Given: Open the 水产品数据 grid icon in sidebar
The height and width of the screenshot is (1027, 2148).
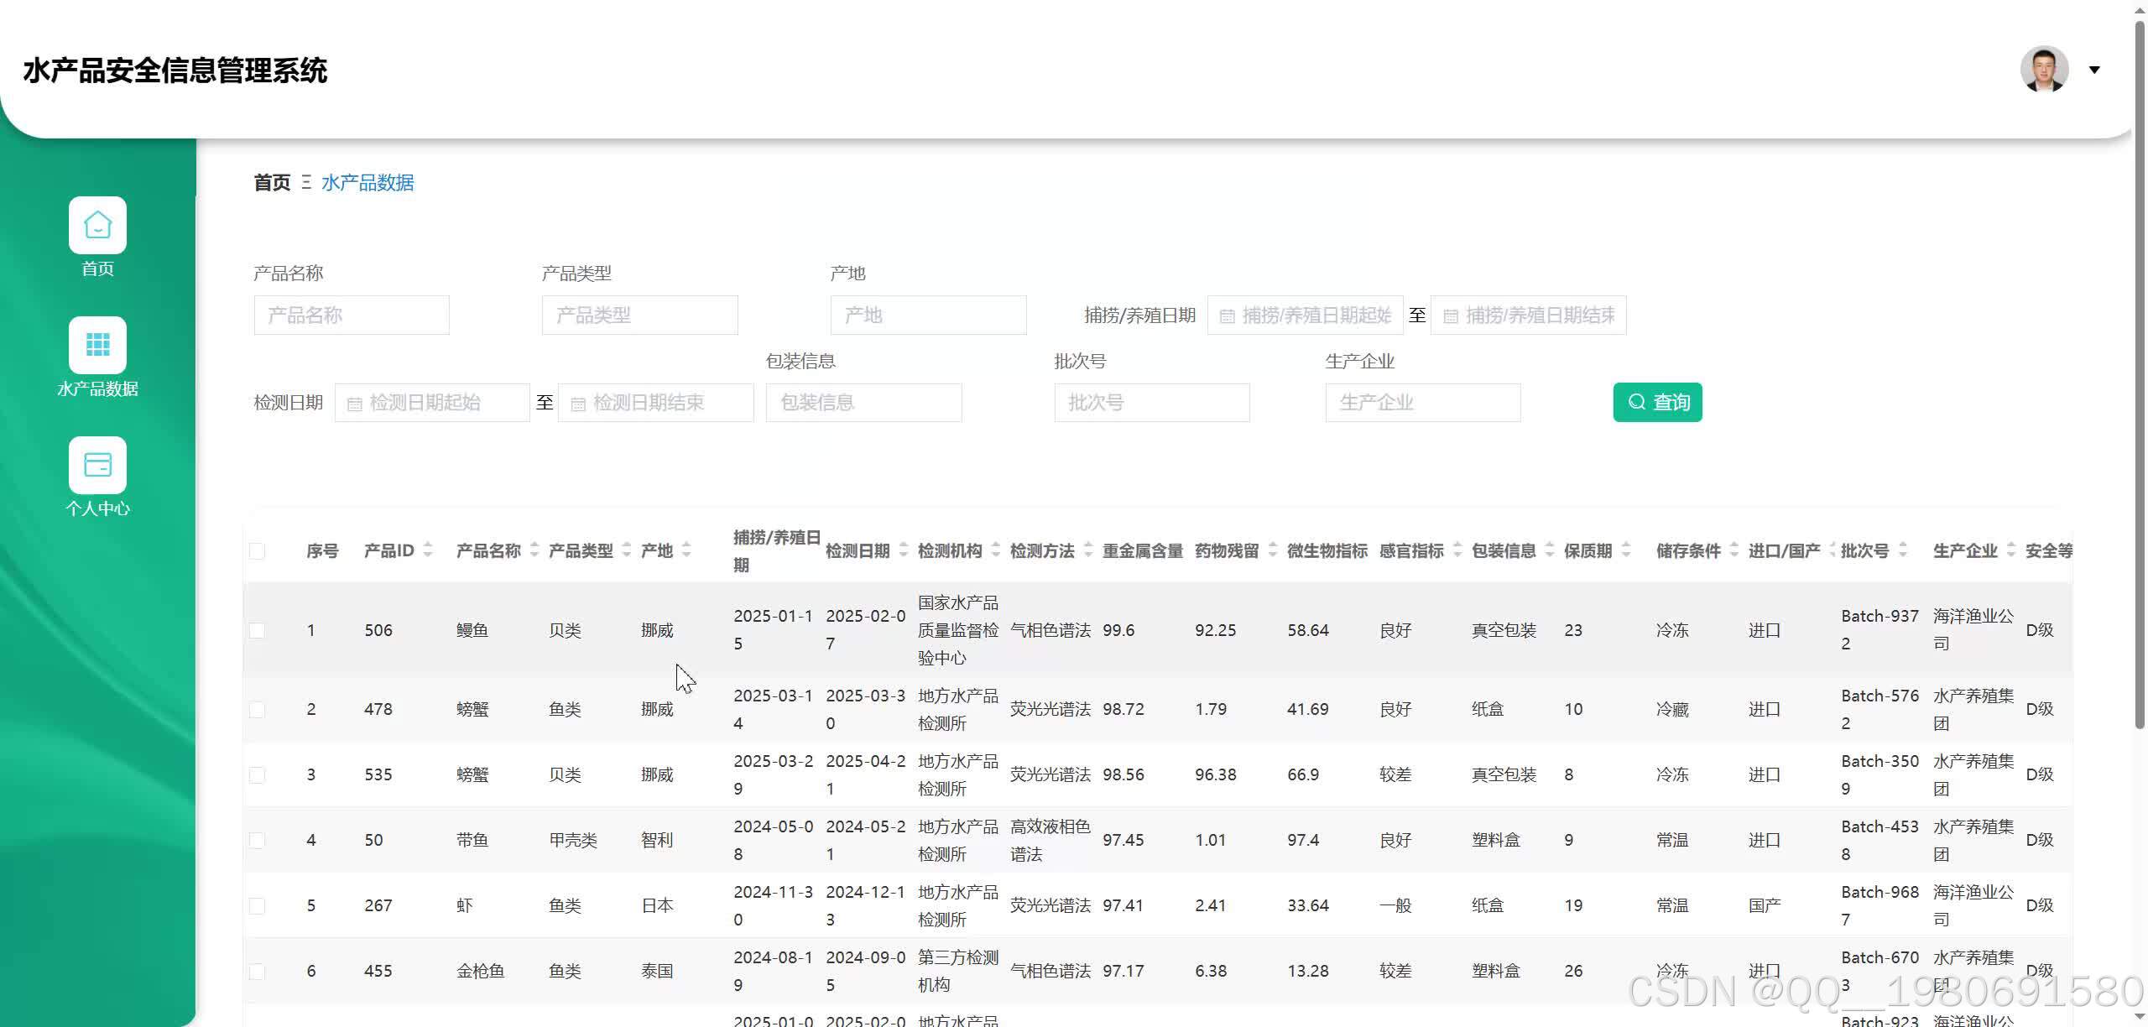Looking at the screenshot, I should (x=97, y=345).
